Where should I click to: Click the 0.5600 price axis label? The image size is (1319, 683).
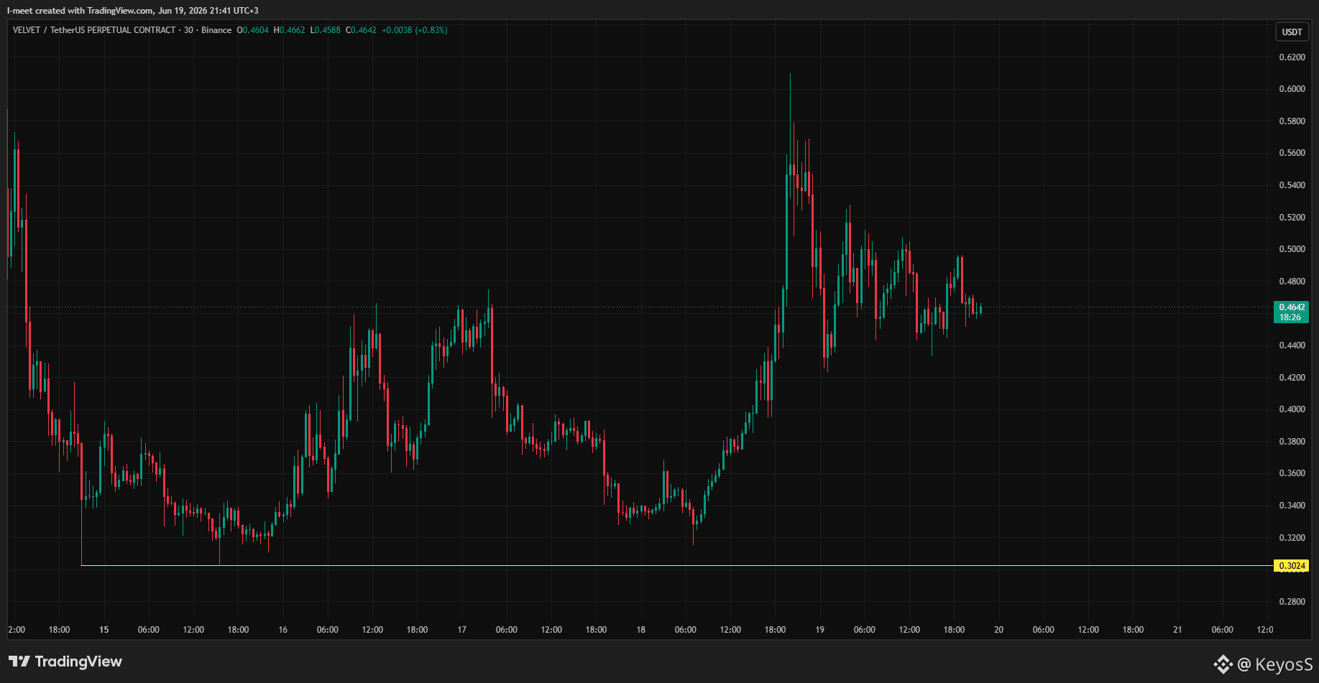pyautogui.click(x=1292, y=153)
